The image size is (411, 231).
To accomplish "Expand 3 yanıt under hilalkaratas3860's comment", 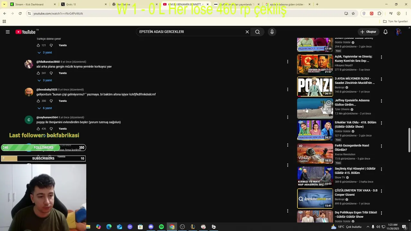I will tap(45, 80).
